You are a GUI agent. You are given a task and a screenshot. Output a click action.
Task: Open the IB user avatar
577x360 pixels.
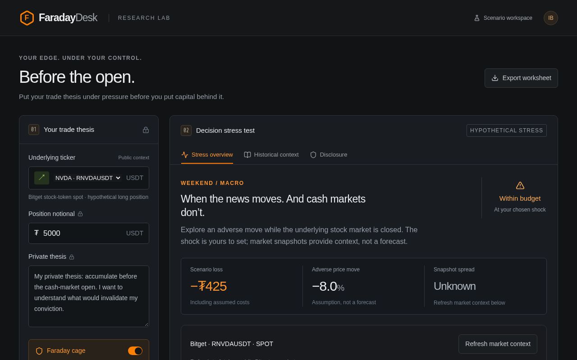point(551,18)
